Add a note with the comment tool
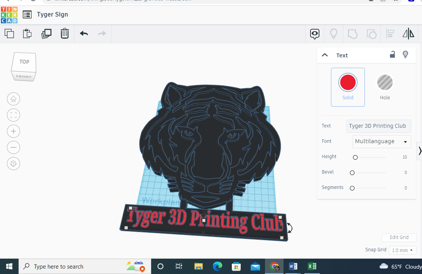 point(314,34)
